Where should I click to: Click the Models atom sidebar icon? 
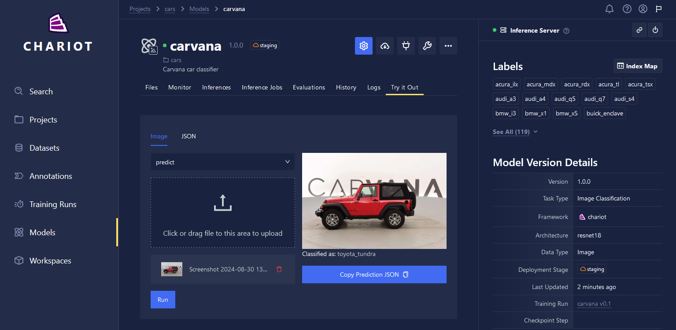18,232
